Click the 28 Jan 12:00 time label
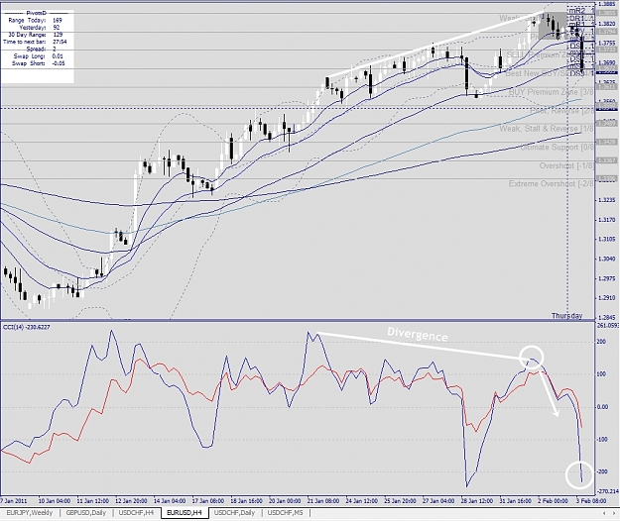Image resolution: width=620 pixels, height=521 pixels. (477, 501)
